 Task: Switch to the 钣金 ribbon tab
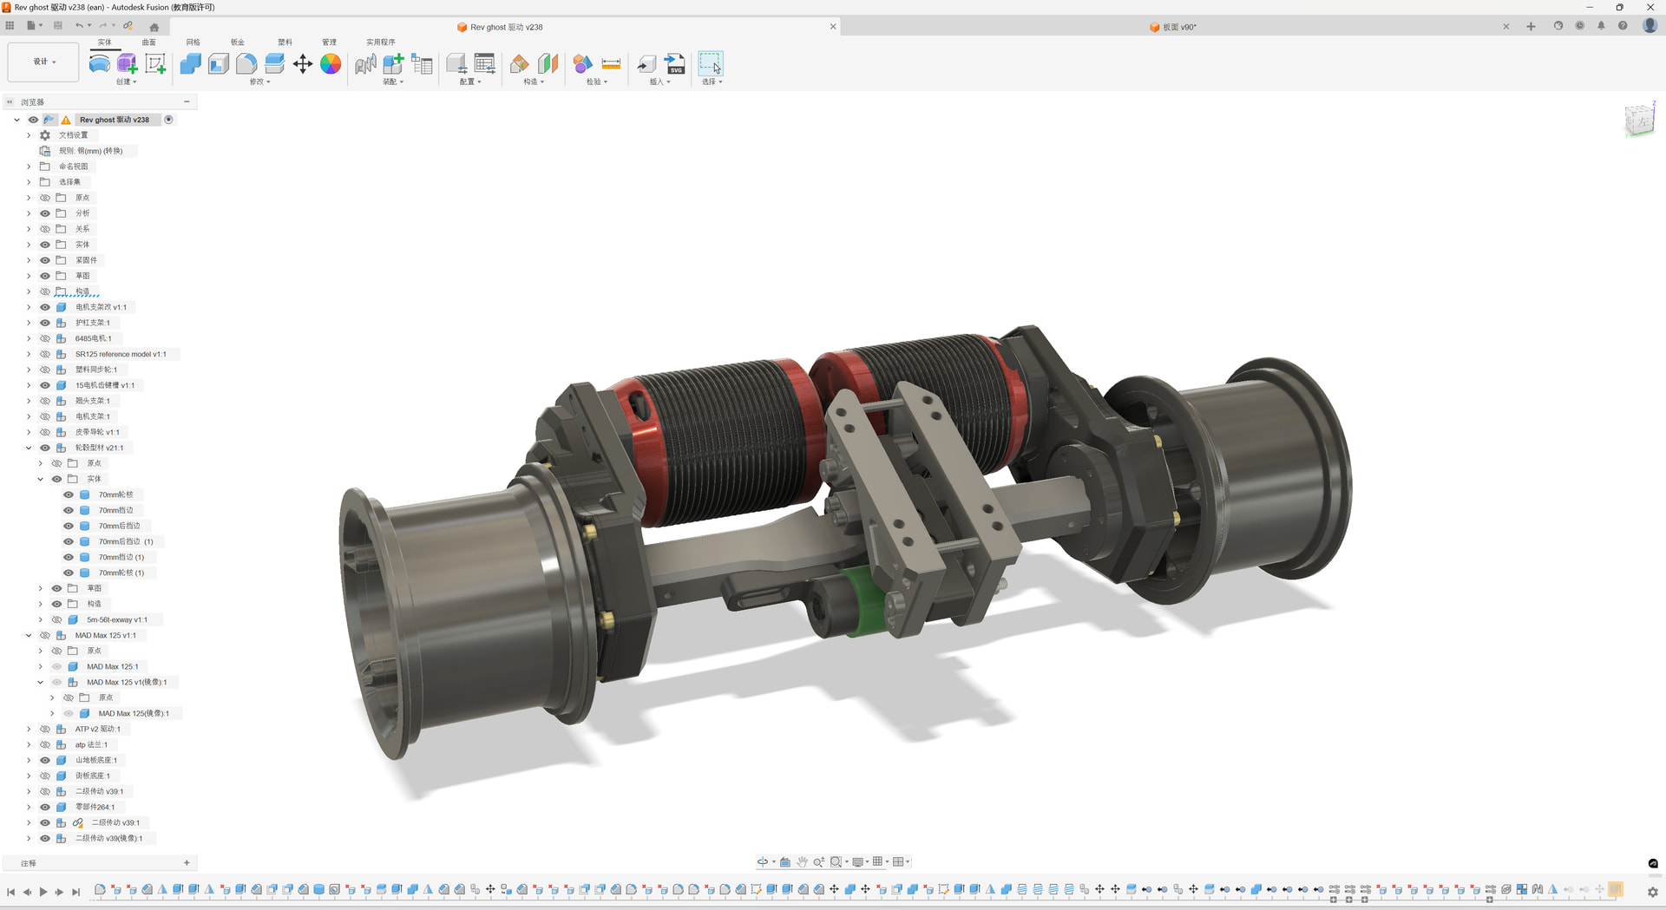[x=237, y=42]
